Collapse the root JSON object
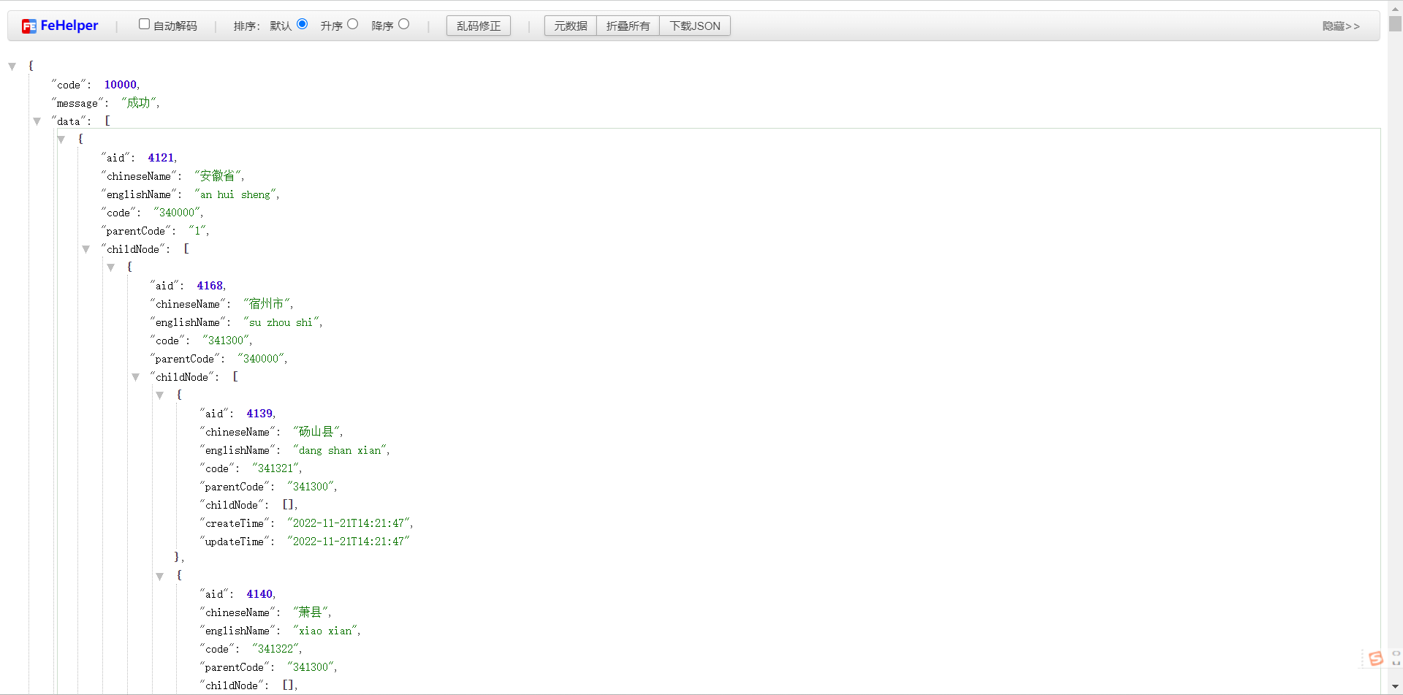This screenshot has height=695, width=1403. point(12,67)
